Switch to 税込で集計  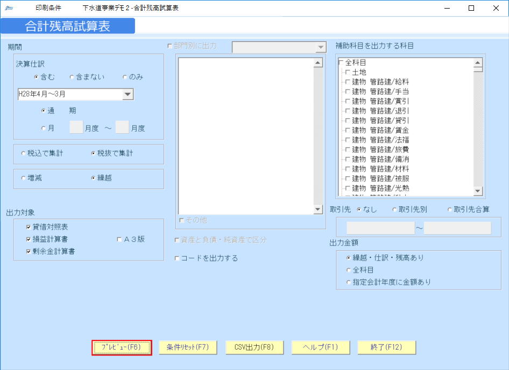tap(23, 154)
